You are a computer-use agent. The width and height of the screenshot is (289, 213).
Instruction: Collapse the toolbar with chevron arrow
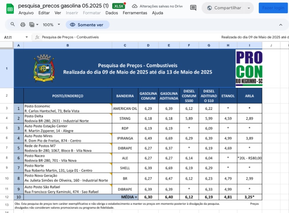281,25
